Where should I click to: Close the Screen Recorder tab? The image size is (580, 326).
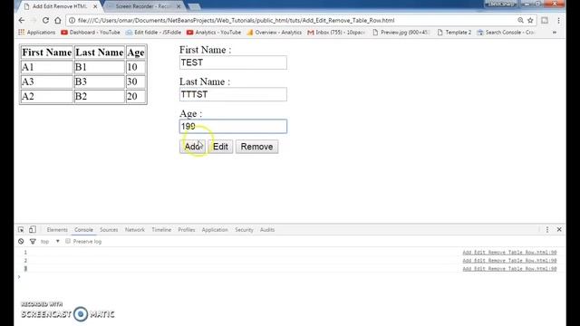[x=179, y=6]
